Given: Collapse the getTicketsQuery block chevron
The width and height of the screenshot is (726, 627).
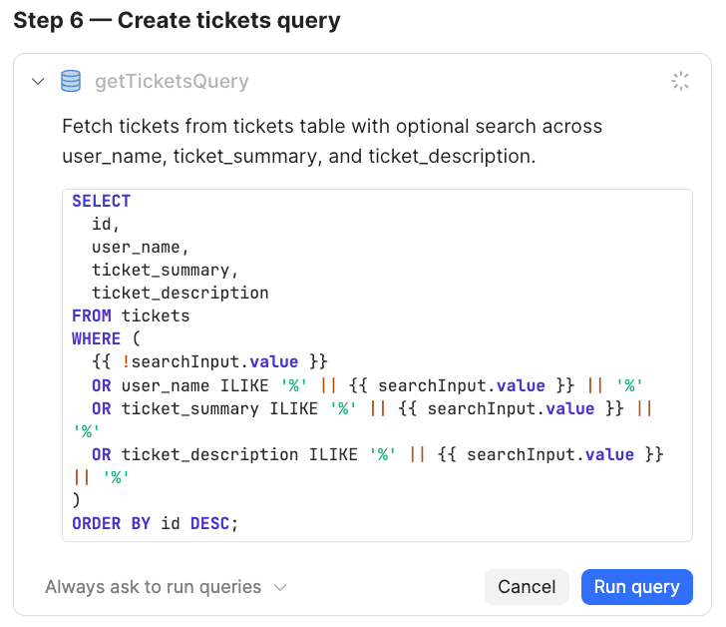Looking at the screenshot, I should coord(39,82).
